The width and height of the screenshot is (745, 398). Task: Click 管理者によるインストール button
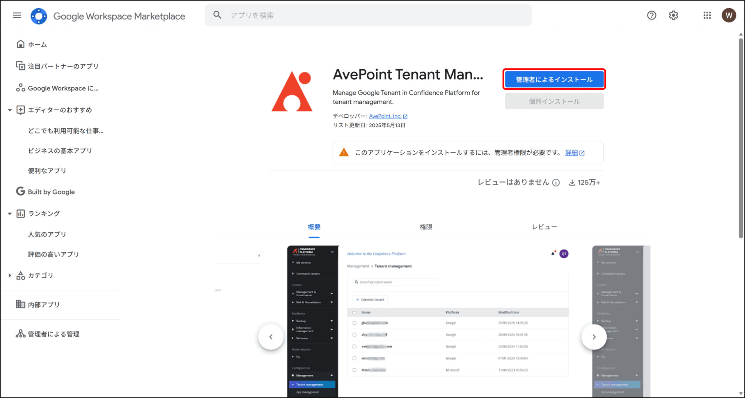pyautogui.click(x=554, y=79)
